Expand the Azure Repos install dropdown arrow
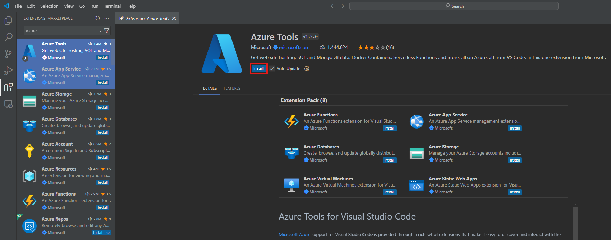The image size is (611, 240). coord(108,233)
